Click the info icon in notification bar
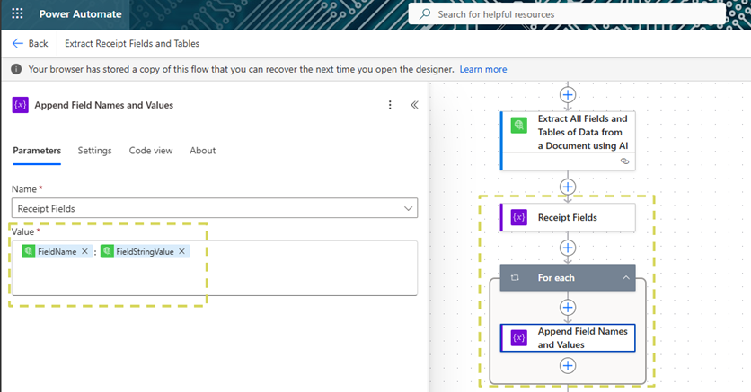 (16, 69)
